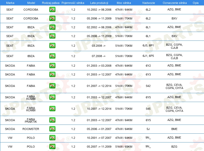Click the body code 542
Viewport: 204px width, 151px height.
click(x=148, y=86)
